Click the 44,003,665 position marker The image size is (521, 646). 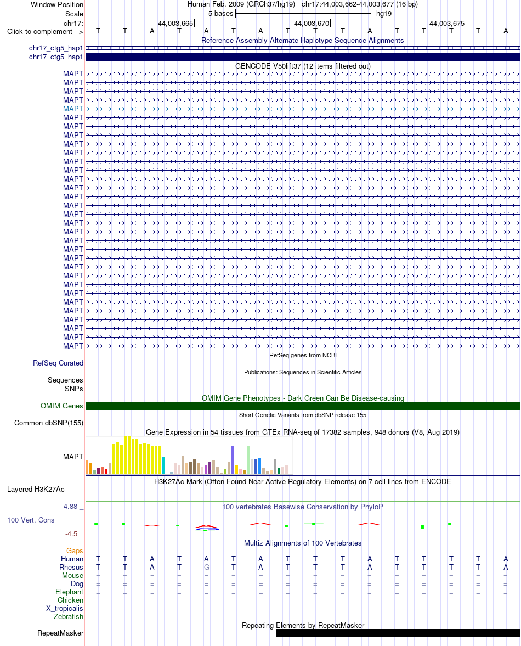click(176, 24)
